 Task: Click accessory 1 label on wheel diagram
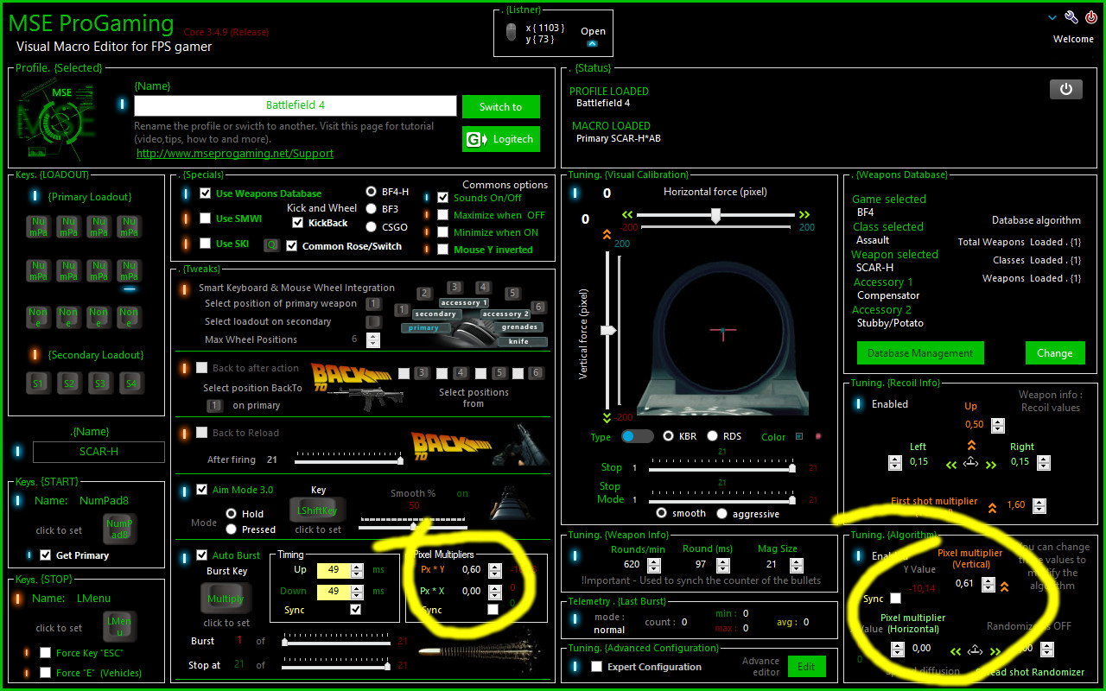464,303
